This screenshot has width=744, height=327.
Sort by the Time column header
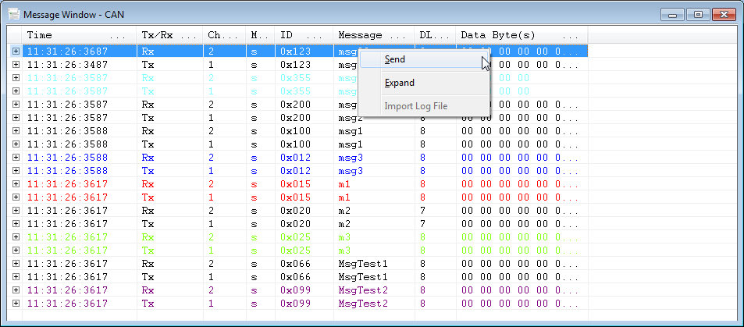(79, 35)
